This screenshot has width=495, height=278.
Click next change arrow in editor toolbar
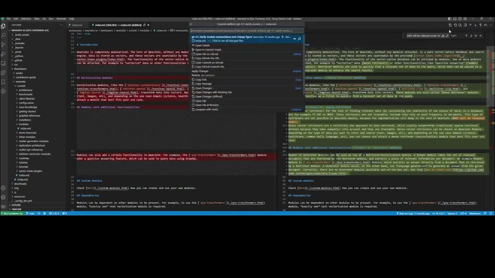coord(475,25)
